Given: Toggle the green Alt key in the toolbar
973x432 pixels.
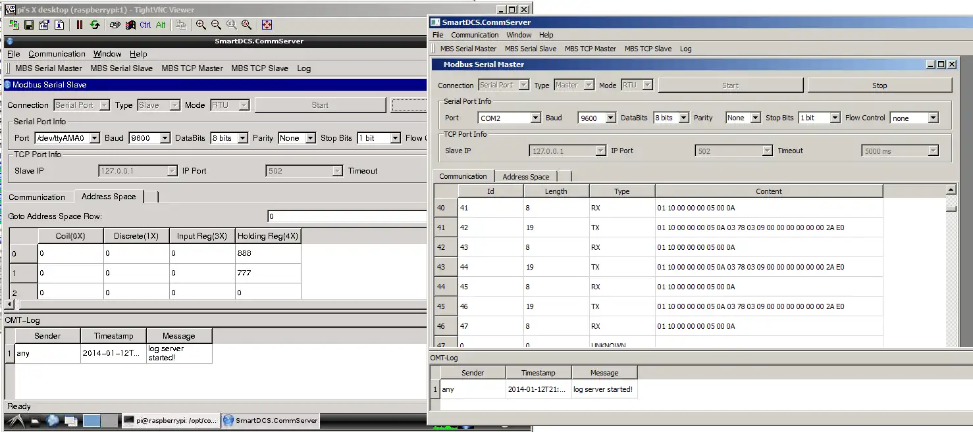Looking at the screenshot, I should (x=161, y=25).
